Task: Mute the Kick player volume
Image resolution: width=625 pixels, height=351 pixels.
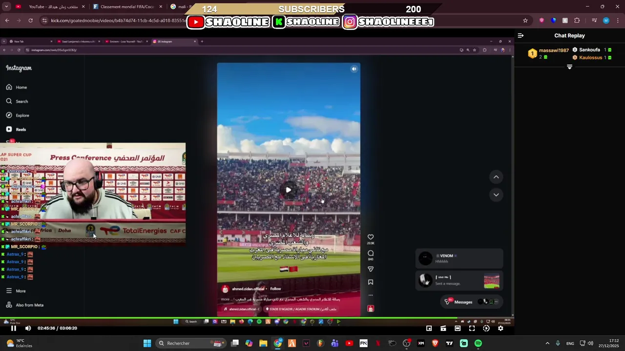Action: pyautogui.click(x=28, y=328)
